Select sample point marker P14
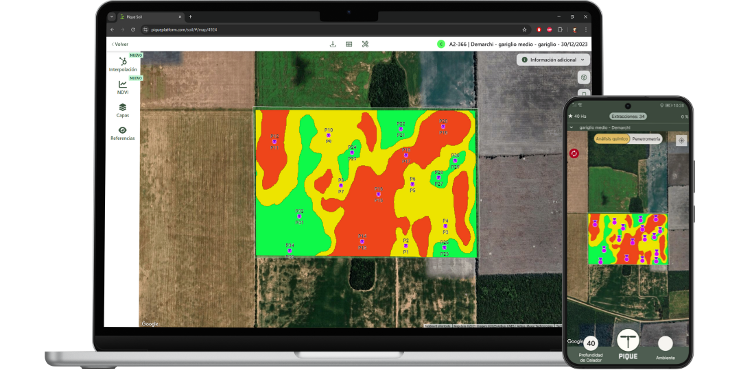 point(362,242)
